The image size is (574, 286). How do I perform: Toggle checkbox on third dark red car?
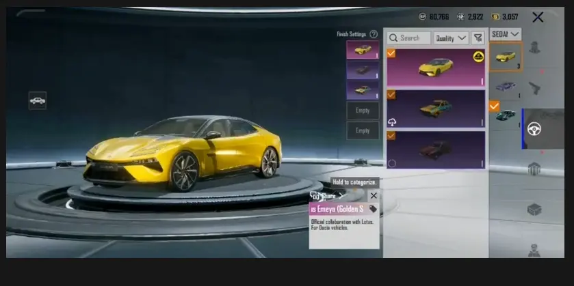[392, 135]
